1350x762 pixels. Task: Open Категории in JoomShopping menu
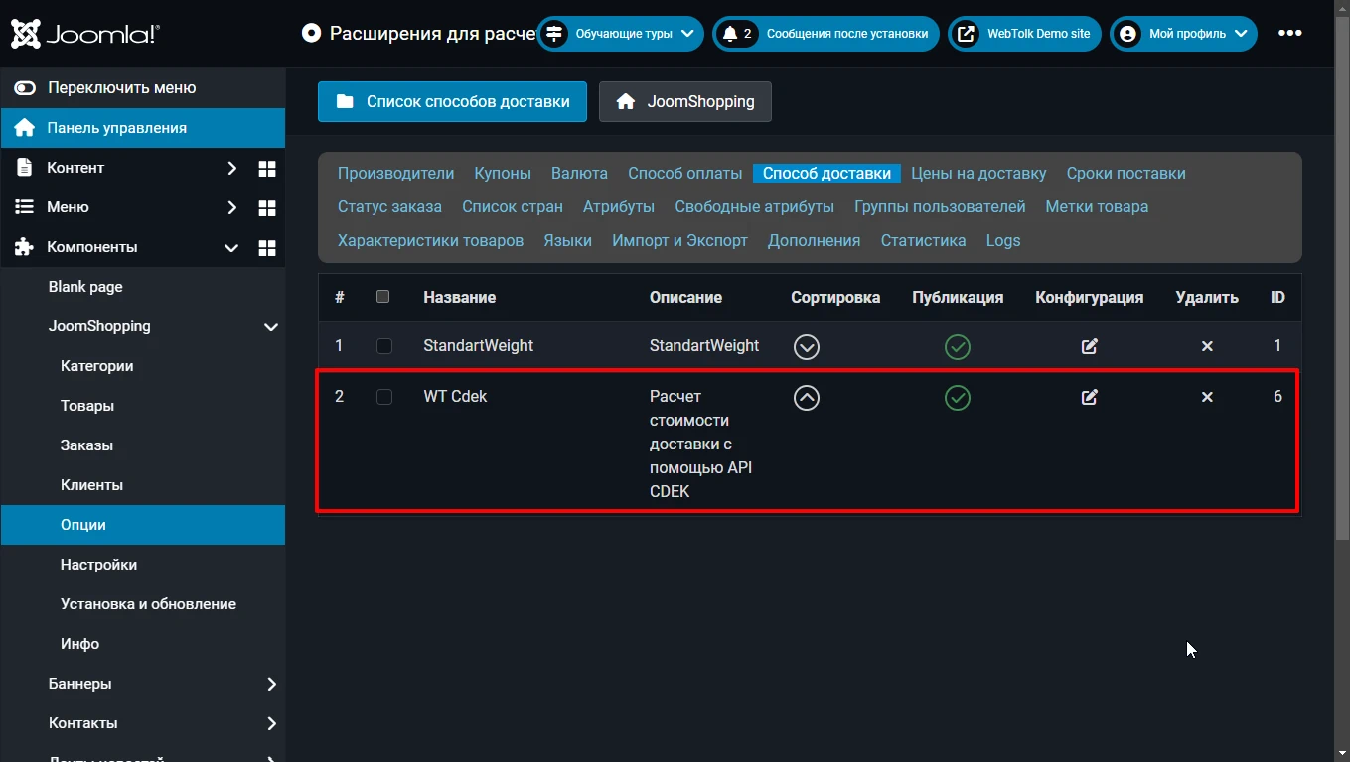pos(96,366)
